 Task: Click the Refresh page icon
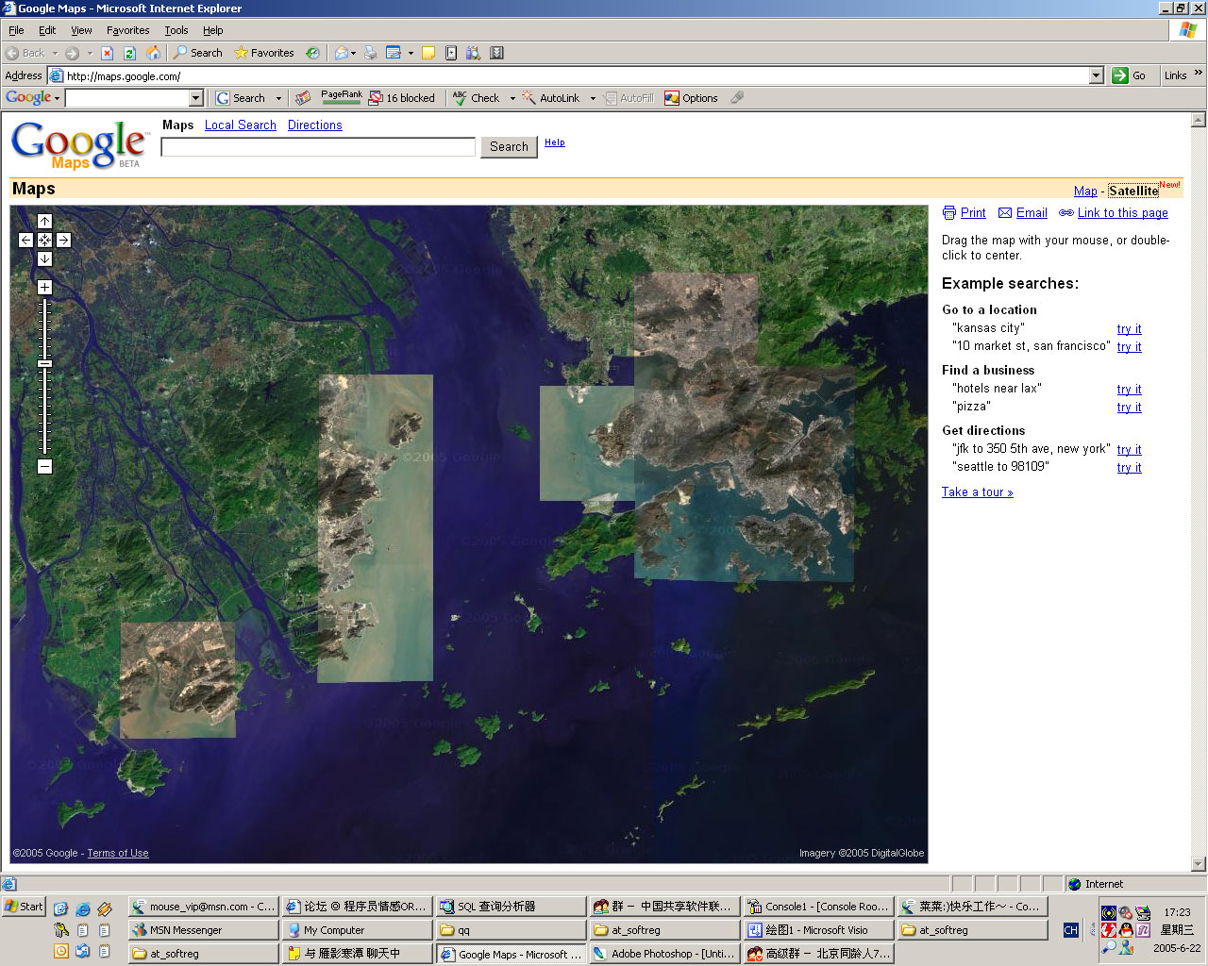pyautogui.click(x=130, y=53)
